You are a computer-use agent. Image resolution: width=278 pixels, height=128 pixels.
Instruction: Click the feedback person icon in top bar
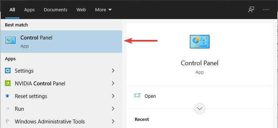point(251,10)
